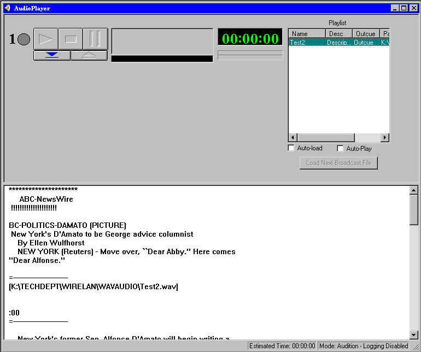Click the "Dear Alfonse." text line
This screenshot has width=421, height=352.
37,260
